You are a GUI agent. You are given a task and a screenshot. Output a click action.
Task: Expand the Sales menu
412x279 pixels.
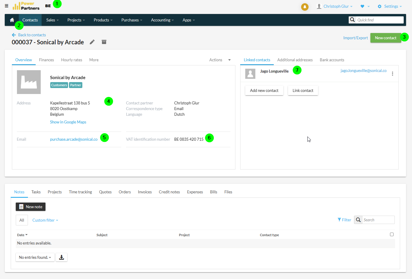(x=53, y=20)
